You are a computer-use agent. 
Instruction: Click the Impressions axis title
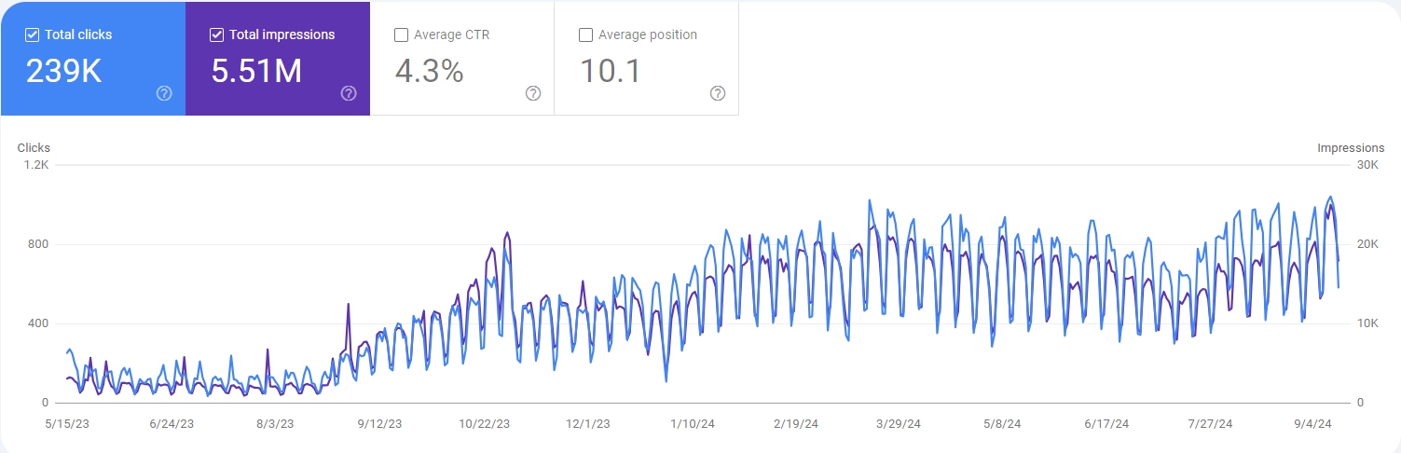coord(1351,148)
